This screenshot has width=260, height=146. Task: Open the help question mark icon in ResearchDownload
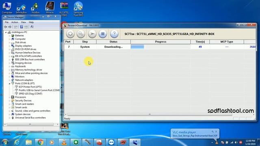click(x=114, y=34)
